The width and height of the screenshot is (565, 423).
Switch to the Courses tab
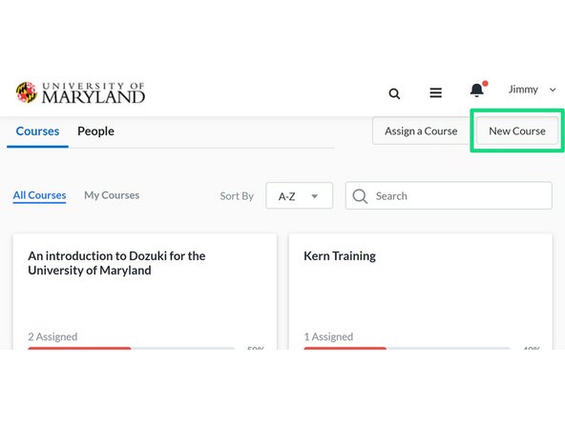coord(37,131)
